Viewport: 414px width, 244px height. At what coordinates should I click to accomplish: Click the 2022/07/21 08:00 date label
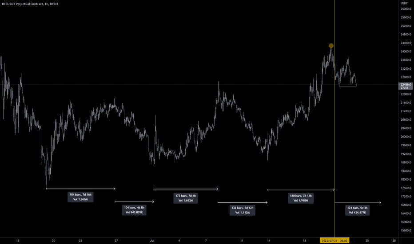click(334, 240)
